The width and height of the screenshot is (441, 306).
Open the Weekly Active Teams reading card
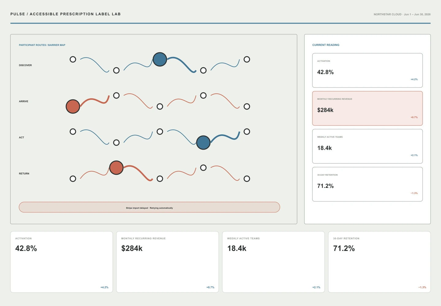[x=367, y=146]
